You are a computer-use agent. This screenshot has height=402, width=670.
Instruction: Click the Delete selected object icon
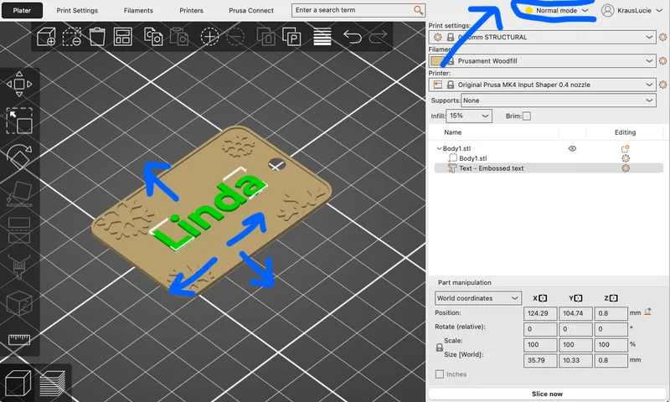click(x=71, y=37)
